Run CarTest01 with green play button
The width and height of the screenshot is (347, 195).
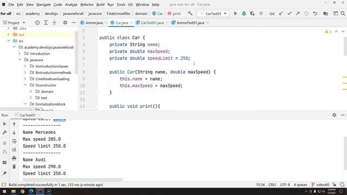coord(235,14)
